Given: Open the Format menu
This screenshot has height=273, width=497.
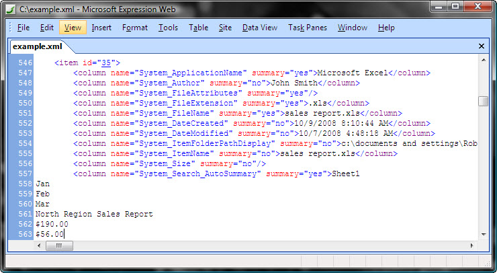Looking at the screenshot, I should [135, 28].
